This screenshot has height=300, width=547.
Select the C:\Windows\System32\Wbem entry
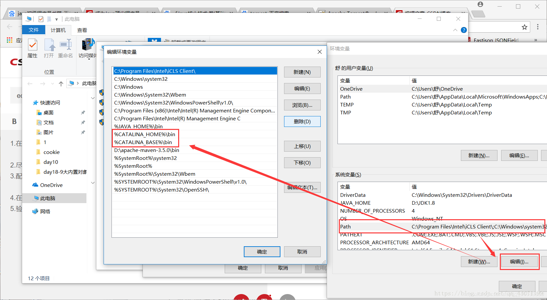195,95
